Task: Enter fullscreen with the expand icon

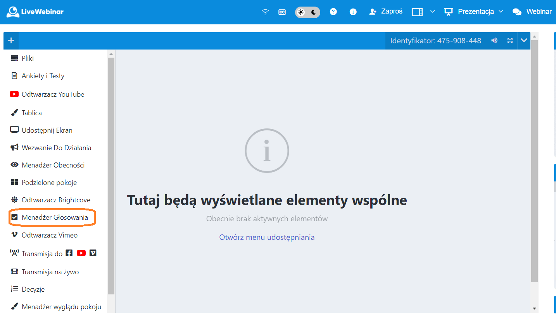Action: coord(510,41)
